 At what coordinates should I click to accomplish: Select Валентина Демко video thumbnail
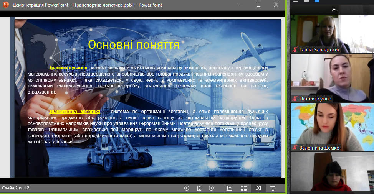pyautogui.click(x=333, y=127)
